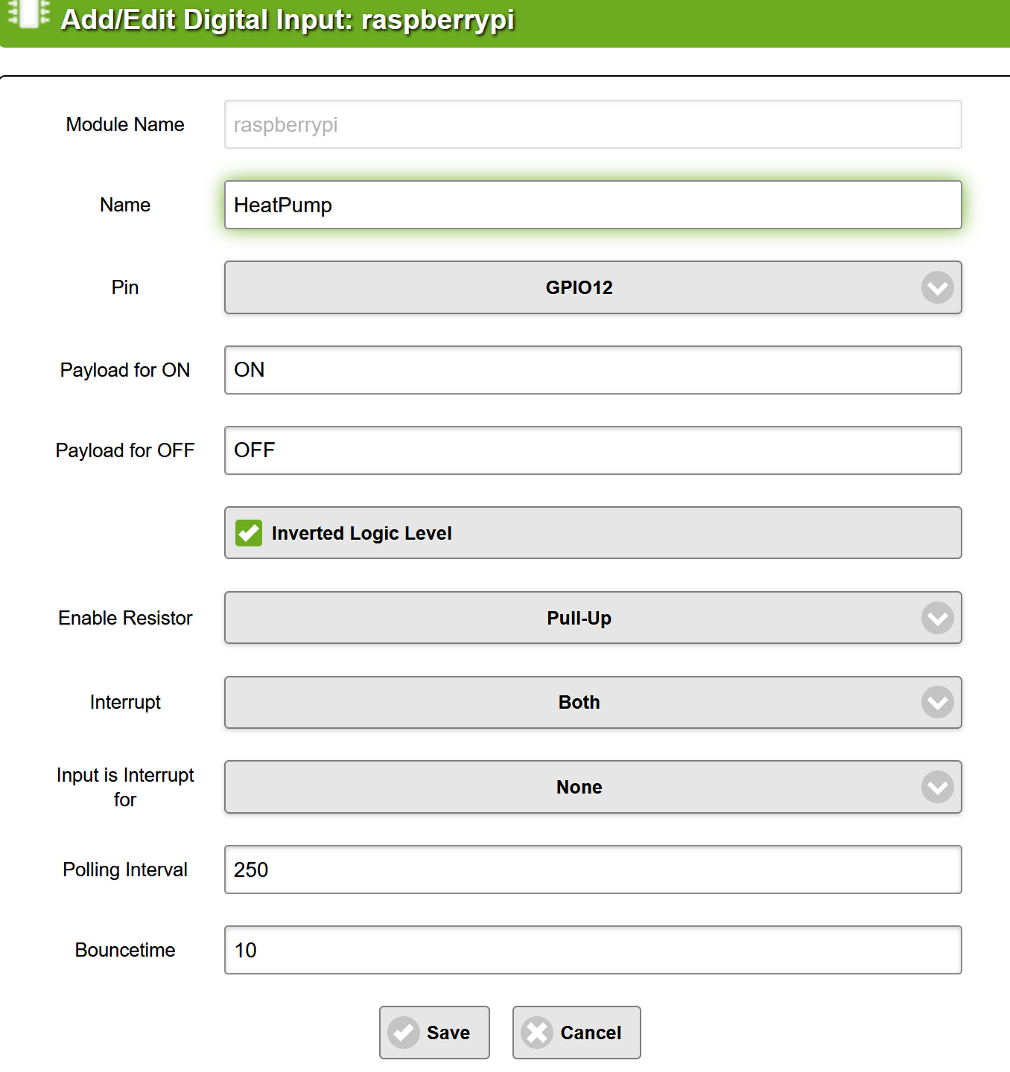Click the Enable Resistor chevron icon

pos(937,618)
